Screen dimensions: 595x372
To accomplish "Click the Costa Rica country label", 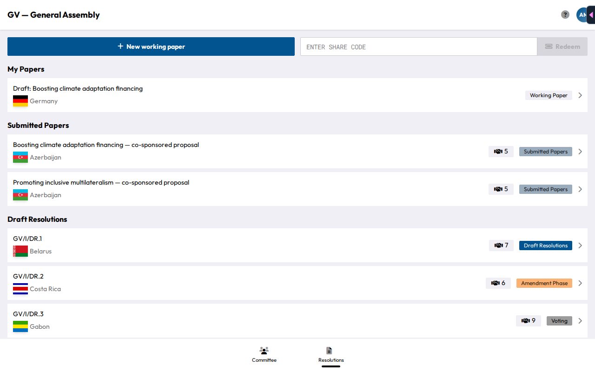I will pyautogui.click(x=45, y=289).
